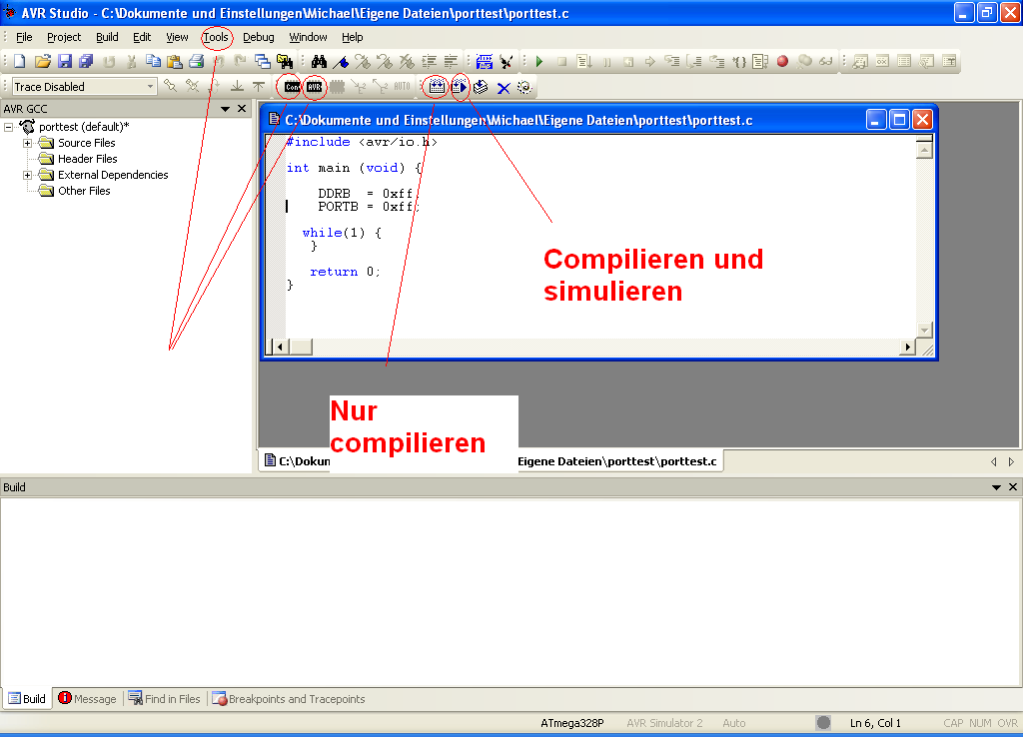The width and height of the screenshot is (1023, 737).
Task: Click document tabs scroll-right arrow
Action: click(1011, 461)
